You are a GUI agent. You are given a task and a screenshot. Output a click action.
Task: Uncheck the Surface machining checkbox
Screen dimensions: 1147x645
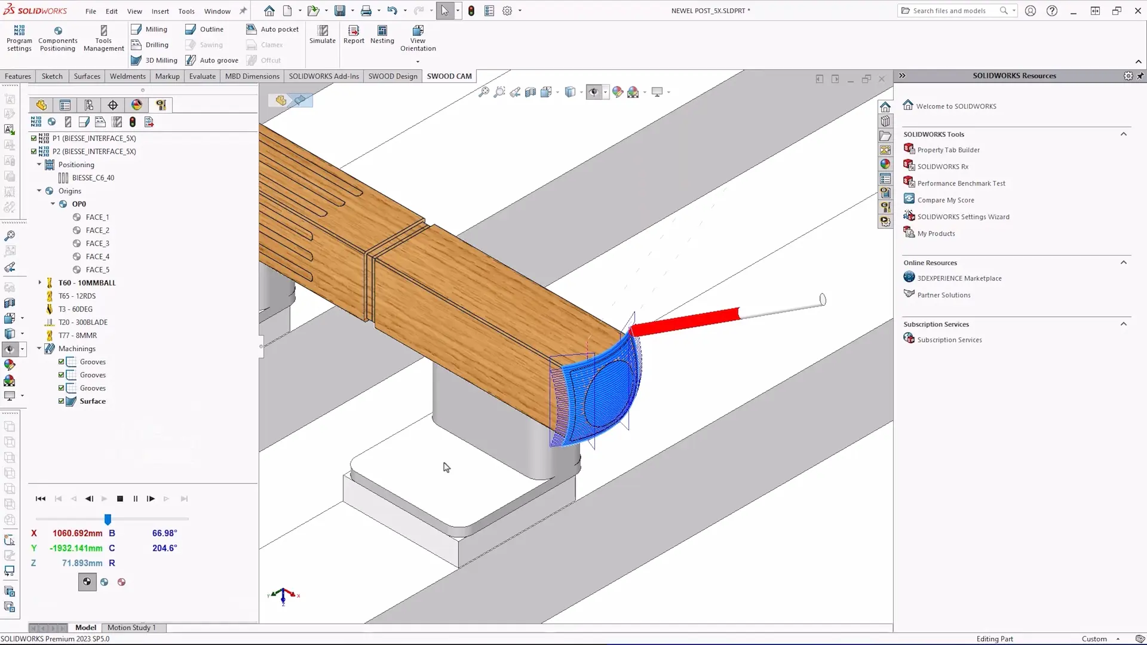pyautogui.click(x=62, y=401)
